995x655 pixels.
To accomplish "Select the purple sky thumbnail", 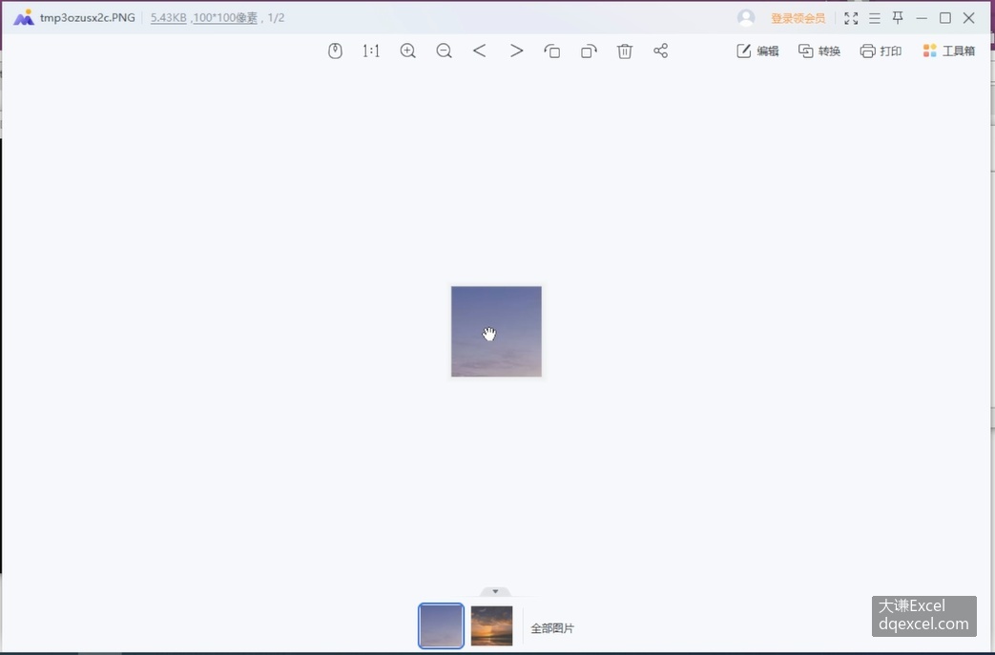I will pos(441,625).
